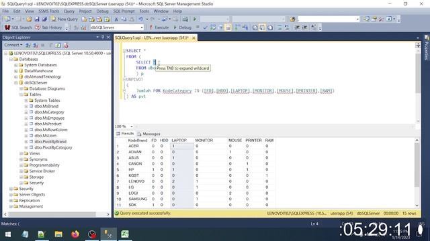
Task: Click Object Explorer Connect server icon
Action: pos(28,45)
